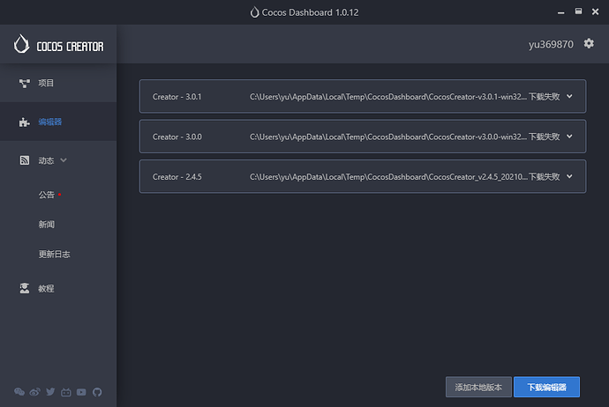Open the 新闻 news page
This screenshot has height=407, width=609.
46,225
